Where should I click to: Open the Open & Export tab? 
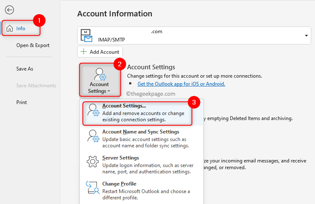click(33, 45)
